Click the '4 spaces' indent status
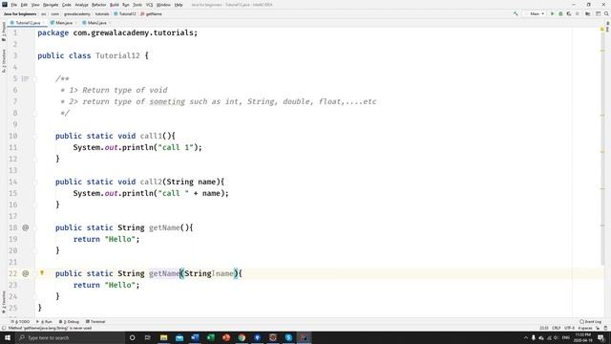 click(584, 328)
